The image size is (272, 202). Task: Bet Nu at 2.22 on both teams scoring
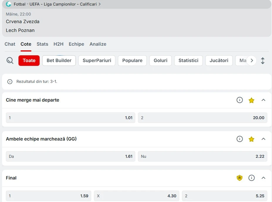point(203,156)
